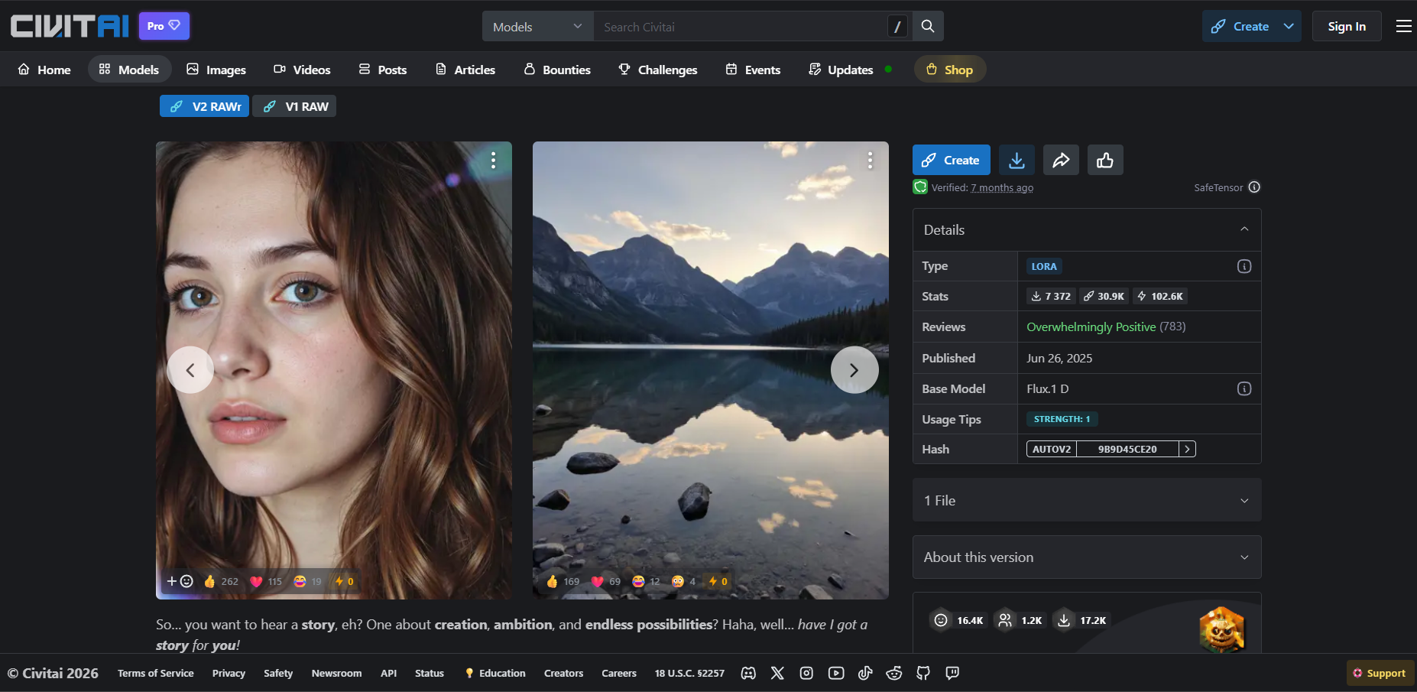The width and height of the screenshot is (1417, 692).
Task: Click thumbs-up reaction 262 on portrait
Action: 221,581
